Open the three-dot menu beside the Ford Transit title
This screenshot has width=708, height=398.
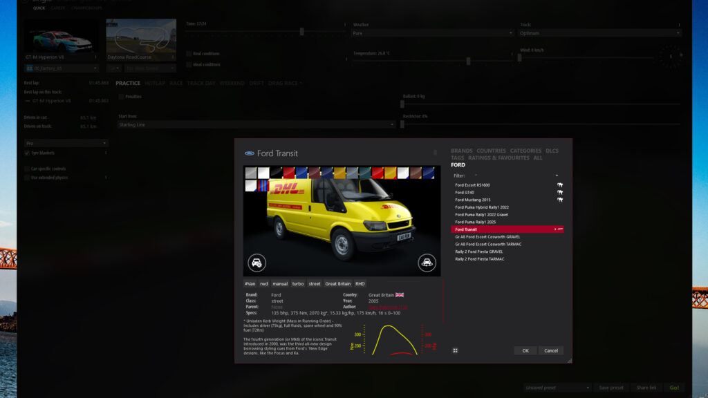click(x=435, y=153)
